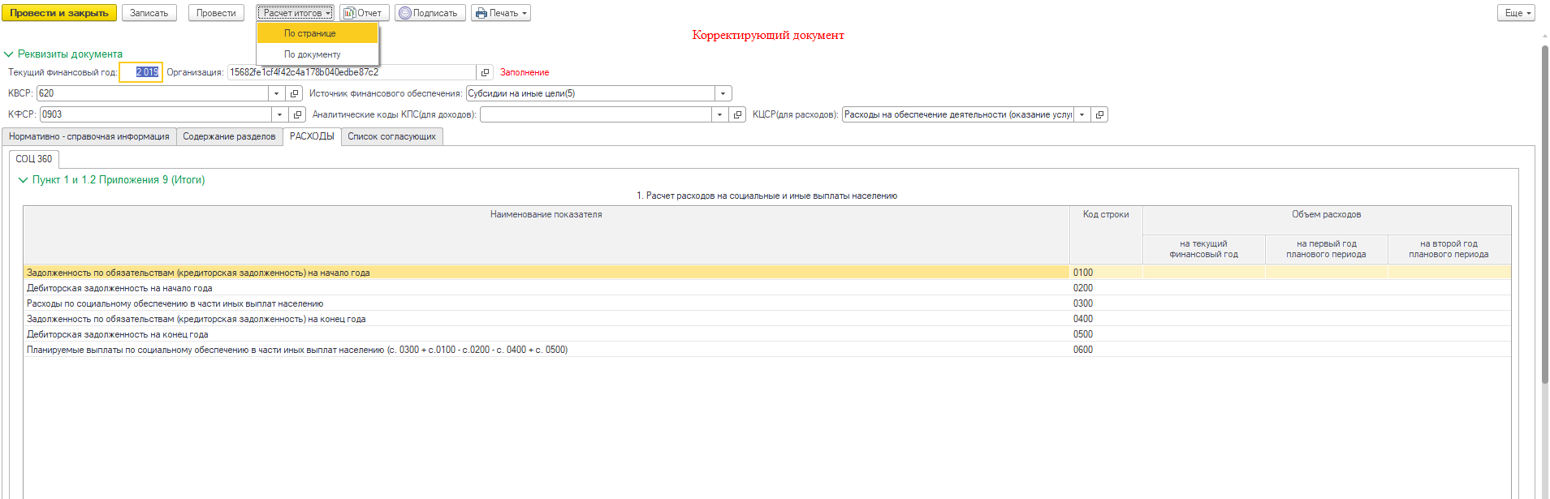Open the КВСР field's linked record icon
The width and height of the screenshot is (1550, 499).
pos(294,93)
